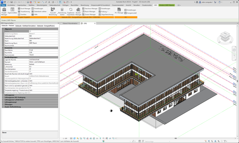Expand the Lüftungszone section
The width and height of the screenshot is (239, 143).
3,95
